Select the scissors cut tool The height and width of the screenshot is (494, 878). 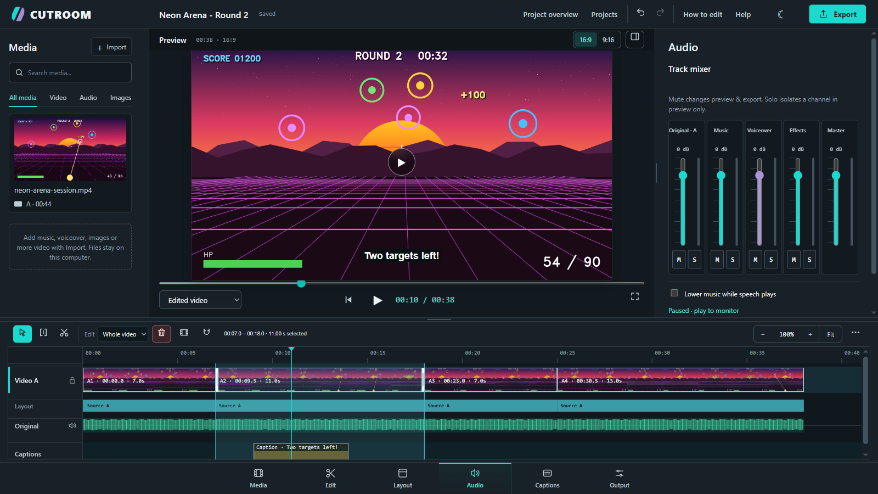click(x=64, y=333)
